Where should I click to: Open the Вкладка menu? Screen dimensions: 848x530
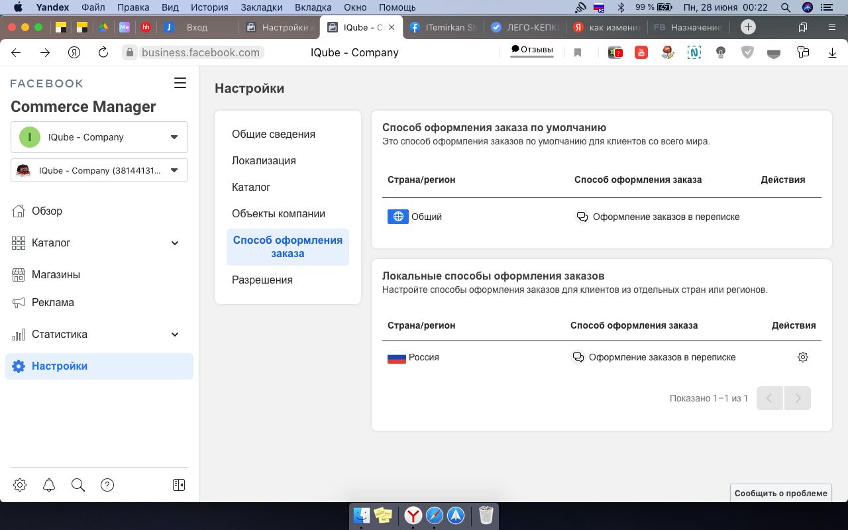coord(313,7)
